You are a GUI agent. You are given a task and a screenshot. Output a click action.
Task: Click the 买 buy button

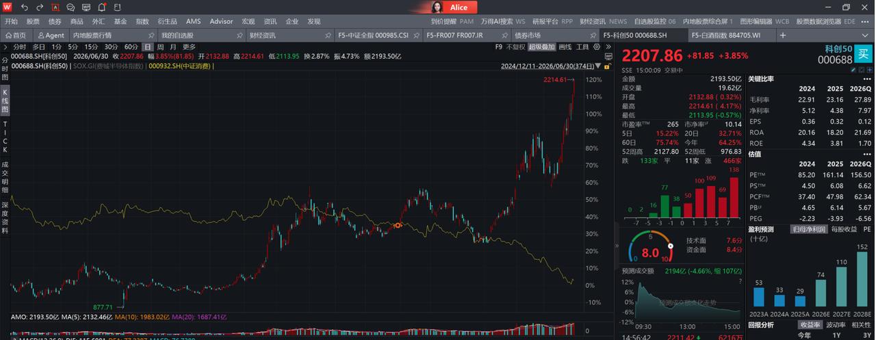(865, 53)
